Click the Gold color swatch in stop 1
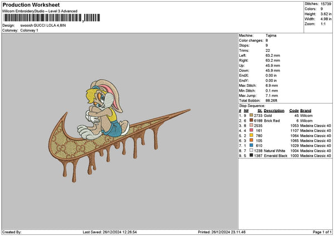334x236 pixels. [x=251, y=115]
